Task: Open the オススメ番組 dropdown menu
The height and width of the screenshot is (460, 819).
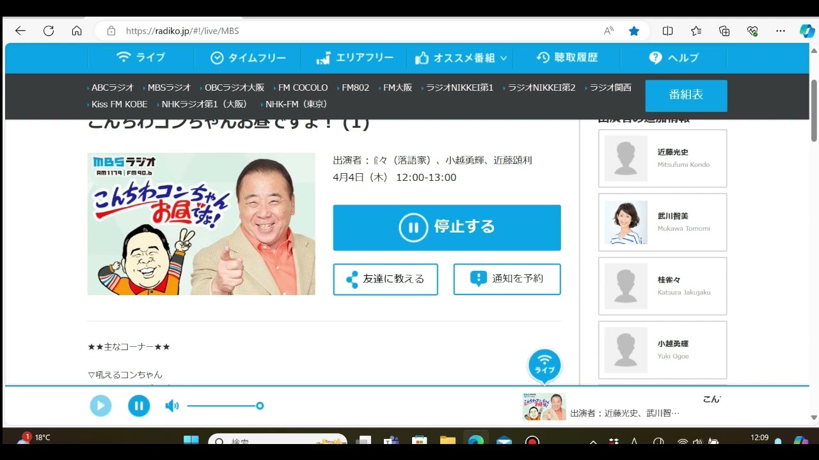Action: [x=461, y=58]
